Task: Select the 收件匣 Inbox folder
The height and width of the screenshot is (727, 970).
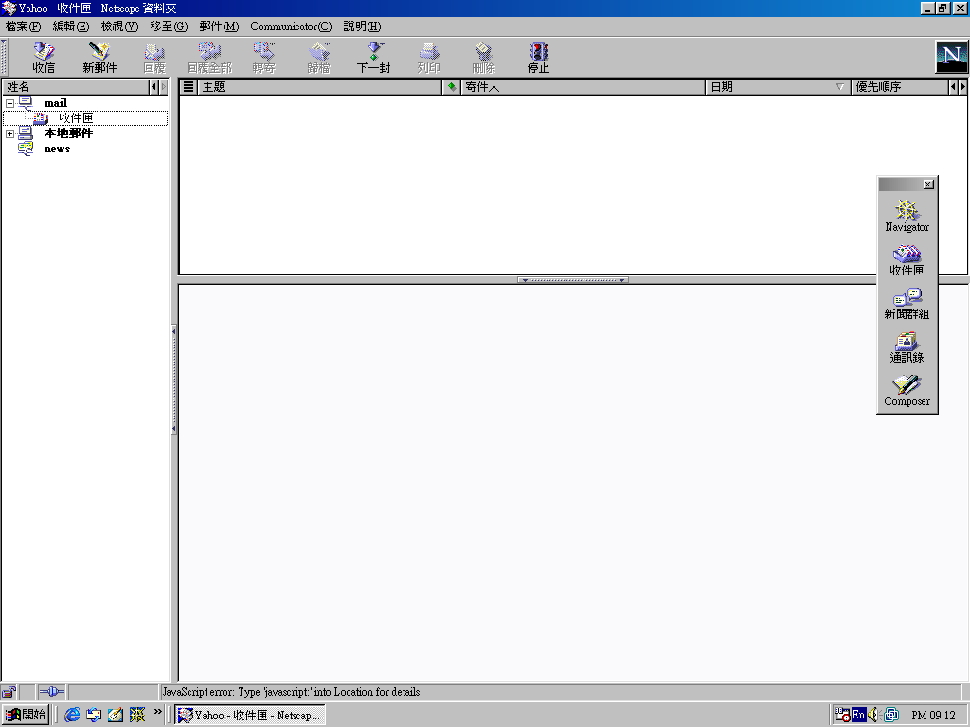Action: pyautogui.click(x=76, y=117)
